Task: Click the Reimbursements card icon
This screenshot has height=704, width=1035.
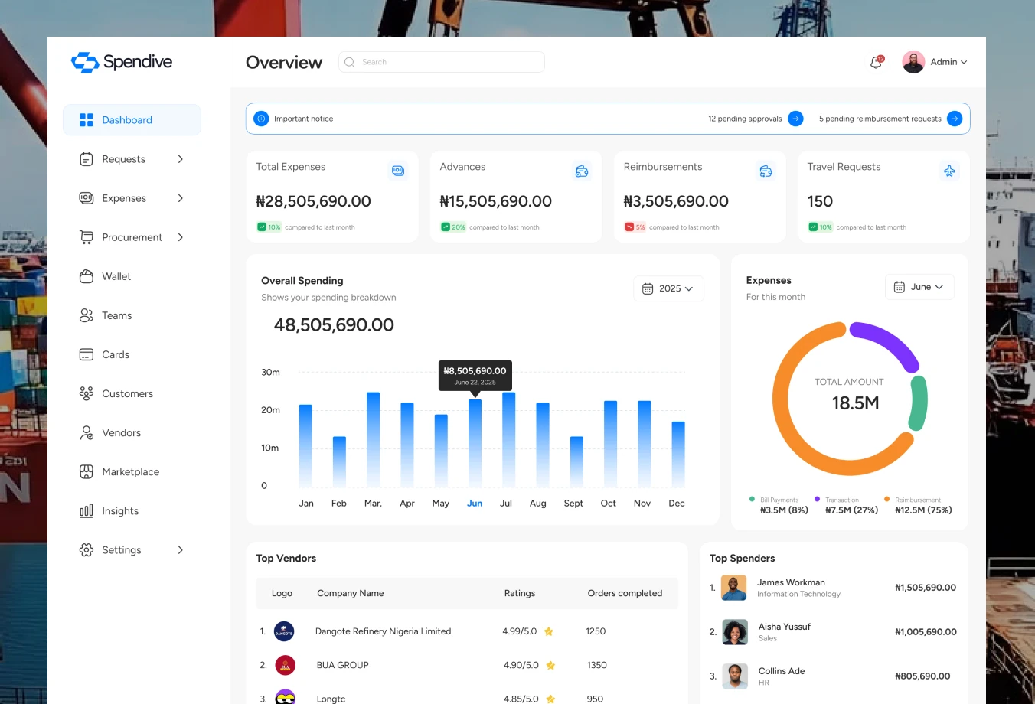Action: point(766,171)
